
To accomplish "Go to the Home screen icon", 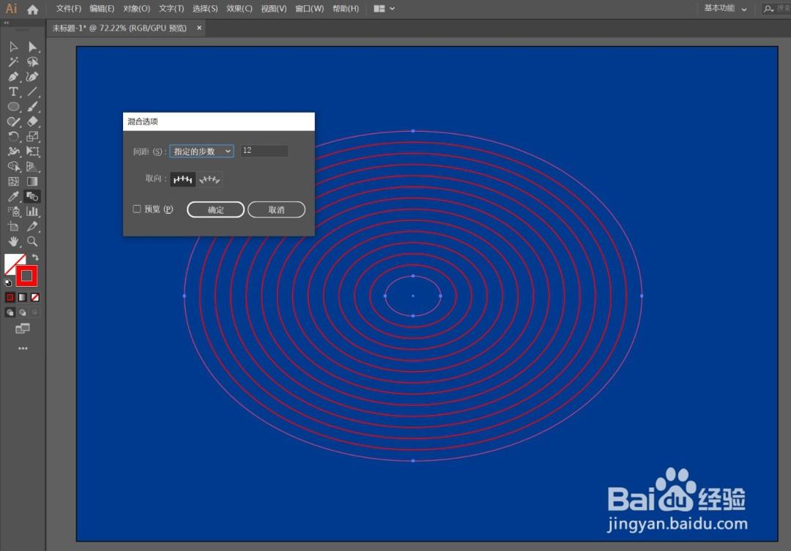I will click(33, 9).
